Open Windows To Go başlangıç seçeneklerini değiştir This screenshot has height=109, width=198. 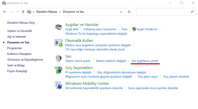coord(96,34)
